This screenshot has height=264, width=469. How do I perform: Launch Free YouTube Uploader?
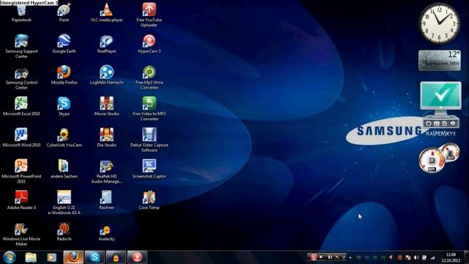tap(149, 15)
